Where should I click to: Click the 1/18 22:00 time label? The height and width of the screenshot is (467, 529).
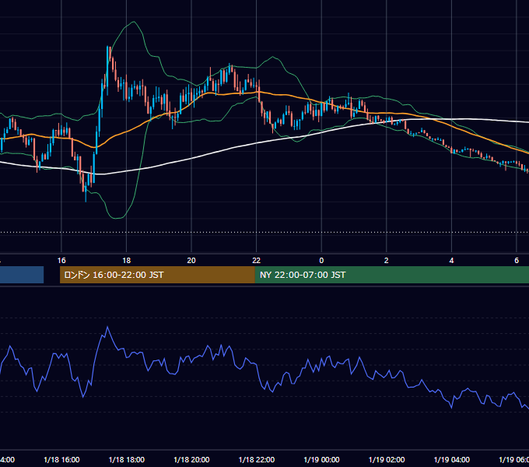[257, 459]
